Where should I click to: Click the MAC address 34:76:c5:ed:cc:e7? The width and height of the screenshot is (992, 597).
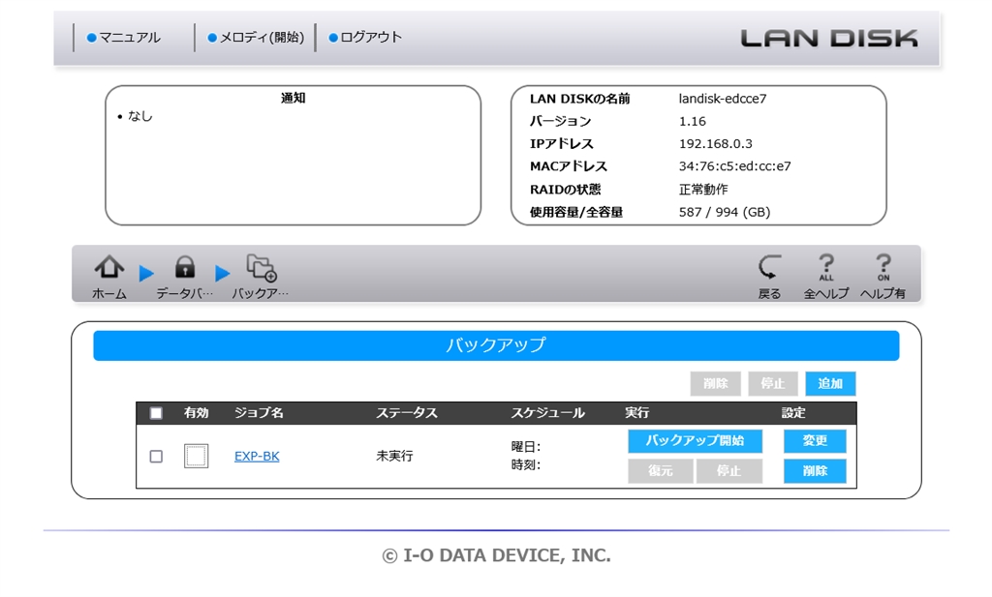(x=734, y=166)
